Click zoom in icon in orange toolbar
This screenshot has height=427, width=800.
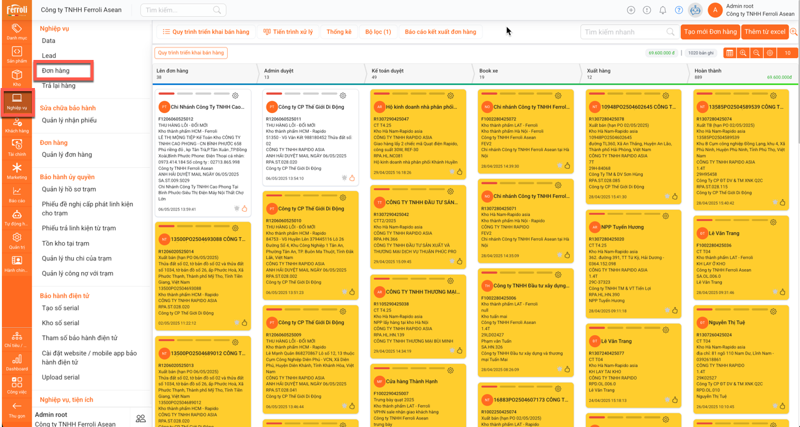tap(743, 53)
